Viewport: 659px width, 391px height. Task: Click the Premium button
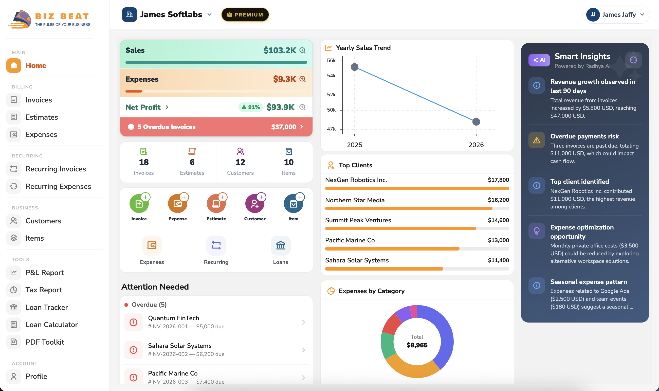tap(245, 14)
